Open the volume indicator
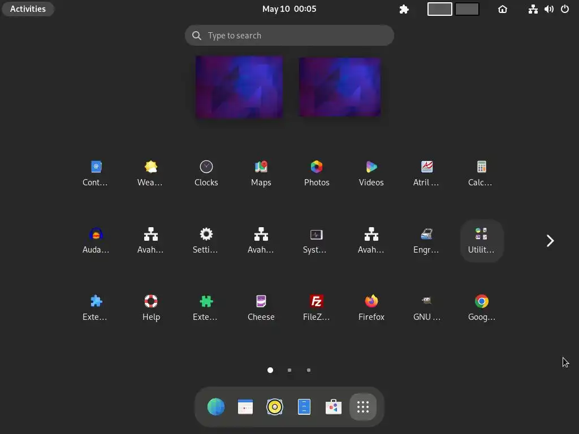The width and height of the screenshot is (579, 434). click(x=548, y=9)
